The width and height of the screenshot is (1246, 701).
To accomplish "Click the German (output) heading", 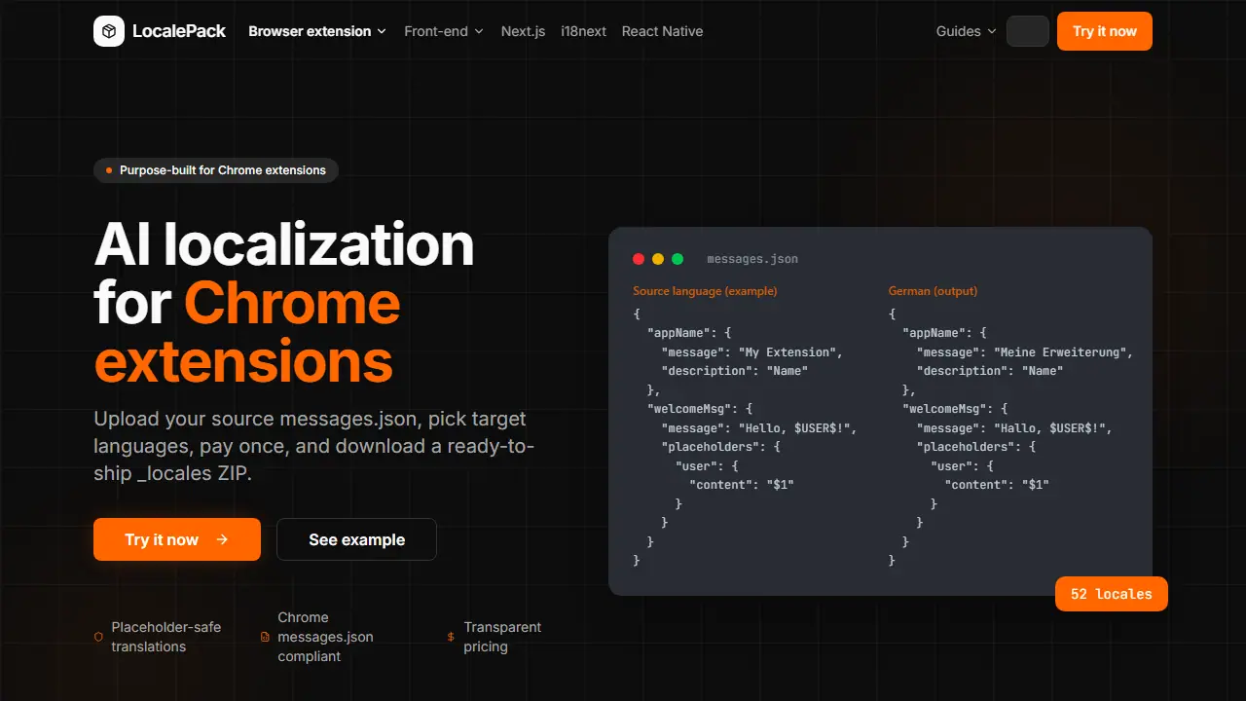I will pyautogui.click(x=933, y=291).
